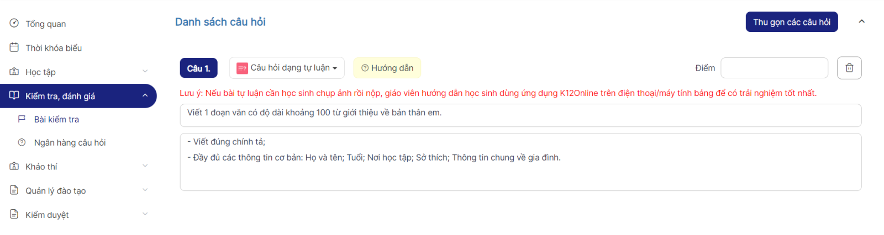Expand the Học tập menu chevron
This screenshot has height=235, width=884.
[145, 71]
